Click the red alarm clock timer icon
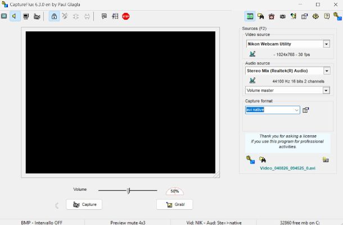Screen dimensions: 343x225 point(272,16)
